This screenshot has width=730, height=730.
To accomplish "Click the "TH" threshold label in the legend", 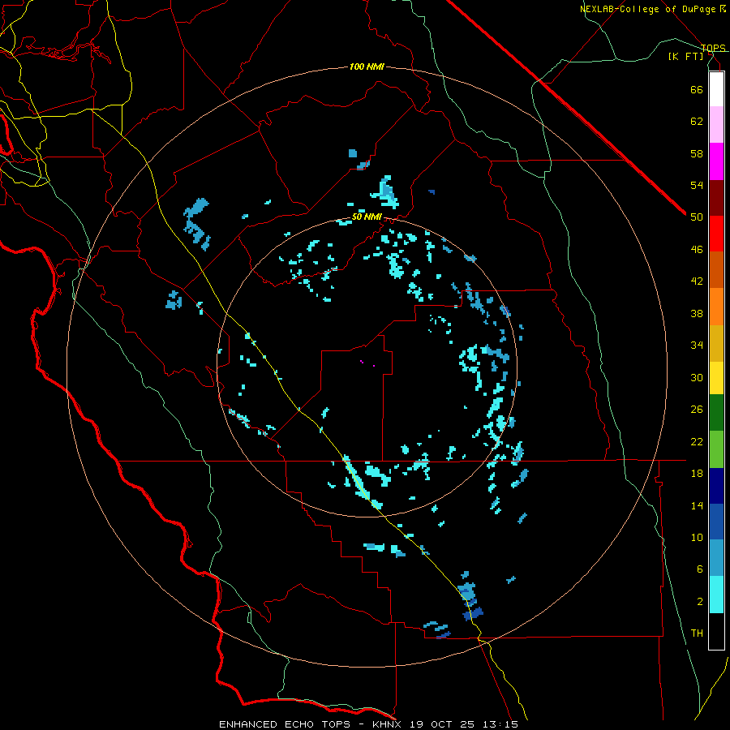I will [697, 633].
